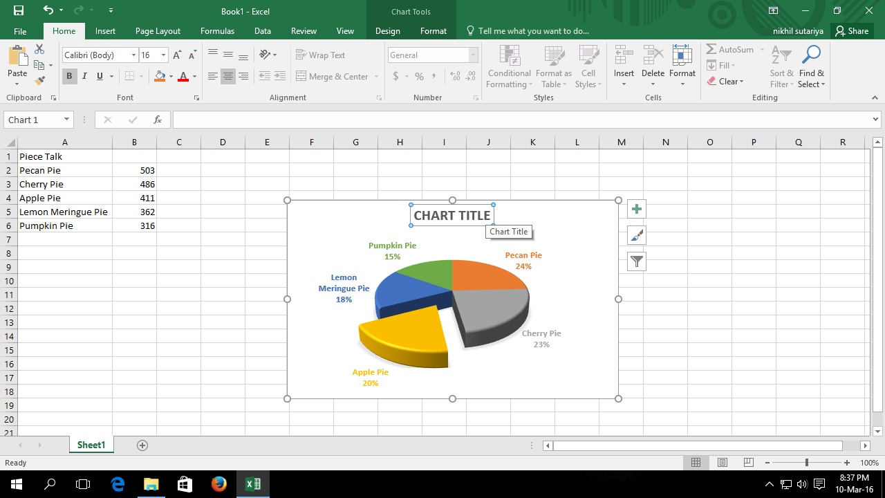Open the font name dropdown

pos(133,55)
